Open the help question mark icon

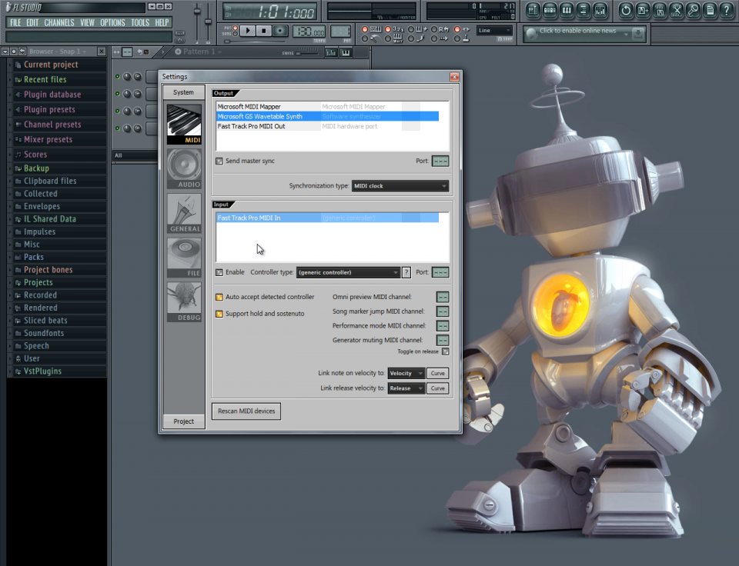click(727, 10)
